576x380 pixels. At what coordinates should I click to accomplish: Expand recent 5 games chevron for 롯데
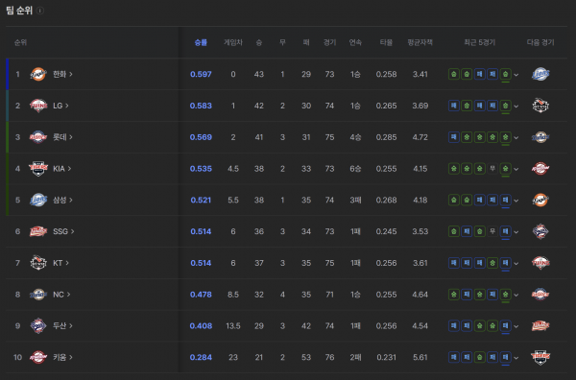(x=516, y=137)
